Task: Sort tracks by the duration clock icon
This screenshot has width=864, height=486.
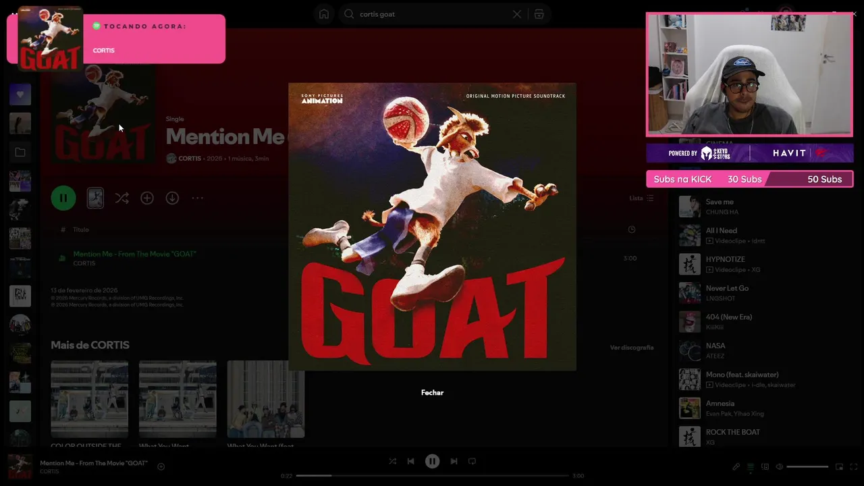Action: [632, 230]
